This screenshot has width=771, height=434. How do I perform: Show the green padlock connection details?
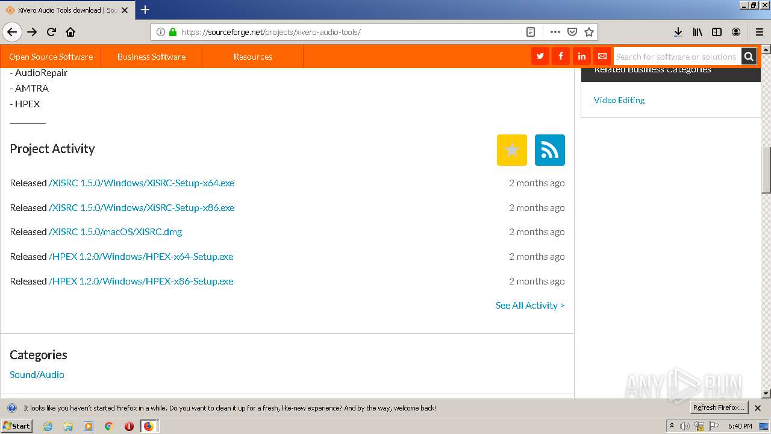click(x=173, y=32)
